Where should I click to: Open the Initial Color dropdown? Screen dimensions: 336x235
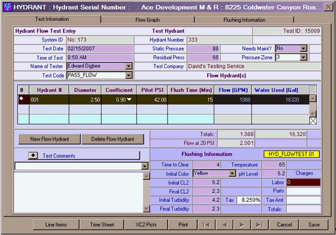pos(232,173)
